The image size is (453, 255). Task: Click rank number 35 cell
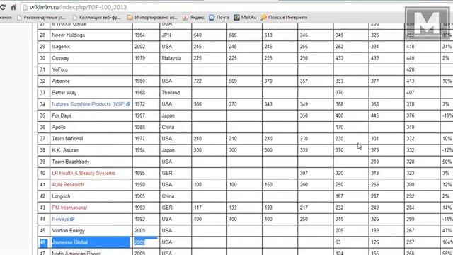[x=44, y=115]
